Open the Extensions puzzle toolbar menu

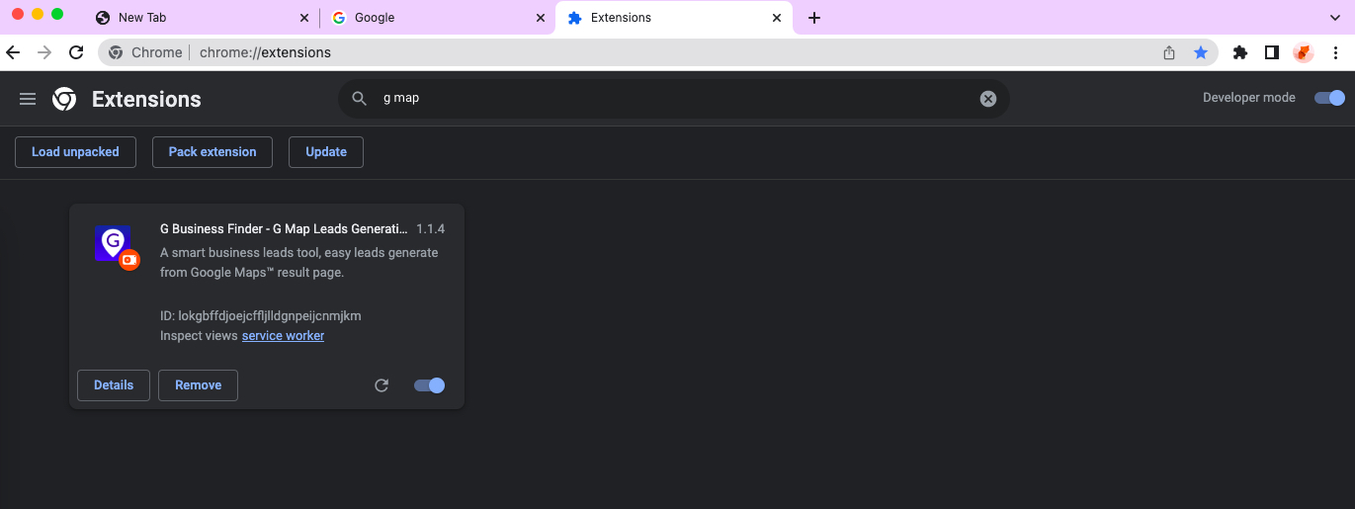click(1240, 52)
